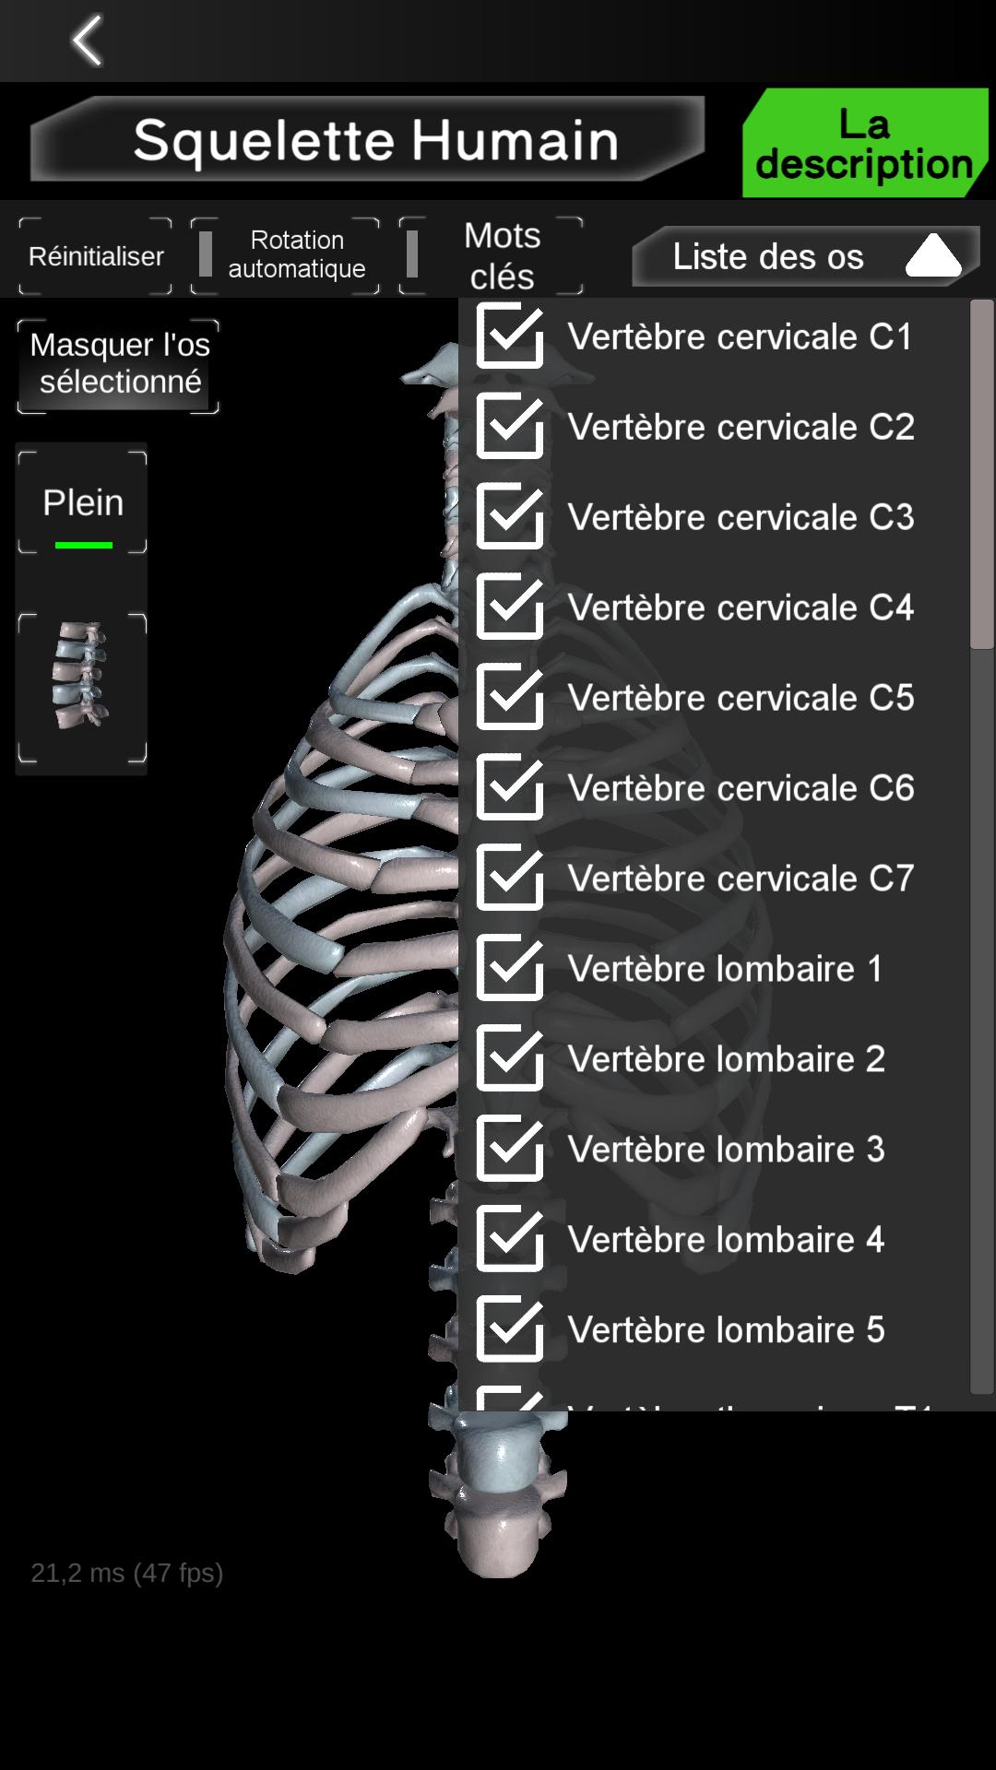Select the Plein display mode
The image size is (996, 1770).
(82, 502)
